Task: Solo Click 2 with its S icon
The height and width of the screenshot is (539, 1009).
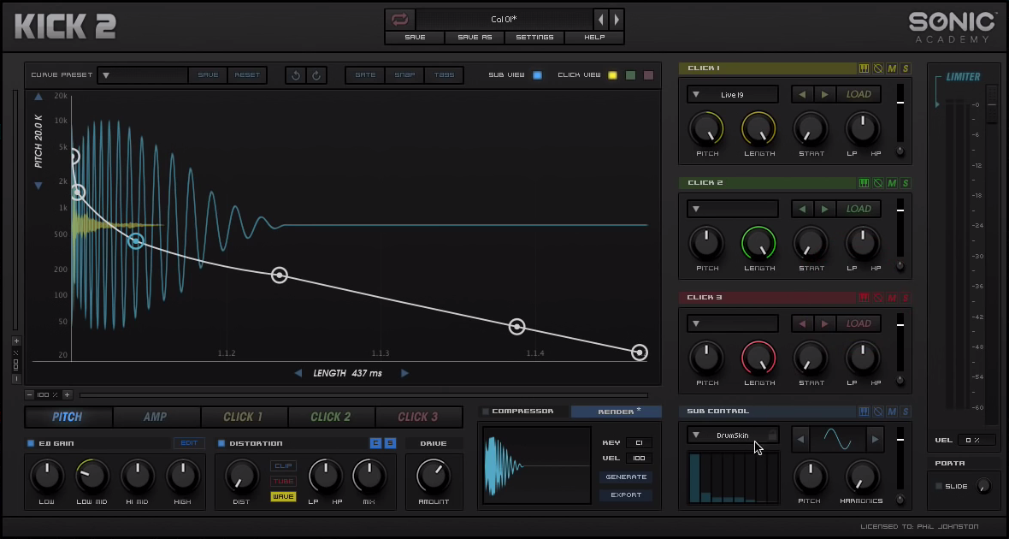Action: pyautogui.click(x=906, y=183)
